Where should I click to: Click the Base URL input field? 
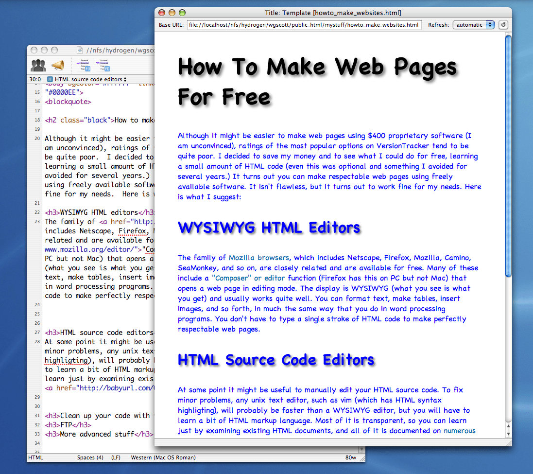pos(304,25)
